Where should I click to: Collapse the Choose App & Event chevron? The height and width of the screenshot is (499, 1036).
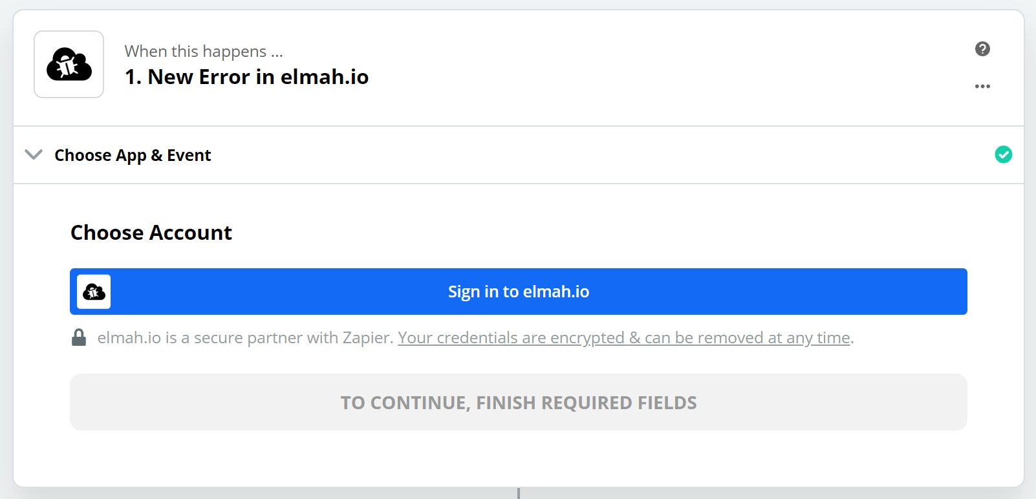tap(34, 154)
